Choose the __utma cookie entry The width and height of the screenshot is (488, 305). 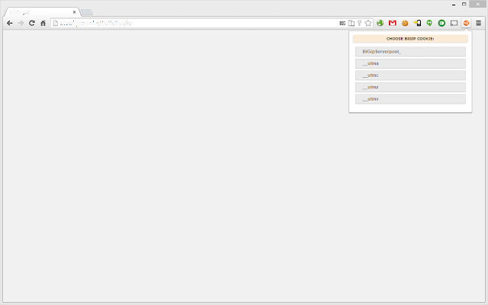tap(410, 63)
